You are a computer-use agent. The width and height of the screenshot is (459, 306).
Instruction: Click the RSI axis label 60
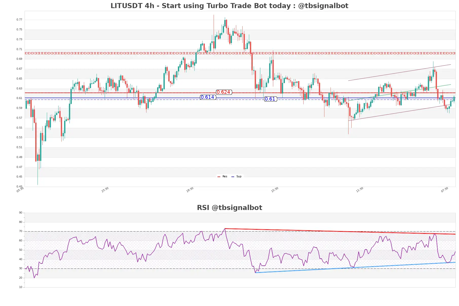pyautogui.click(x=21, y=241)
